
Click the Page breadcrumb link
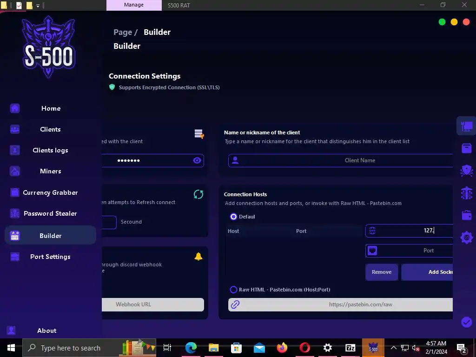tap(123, 32)
